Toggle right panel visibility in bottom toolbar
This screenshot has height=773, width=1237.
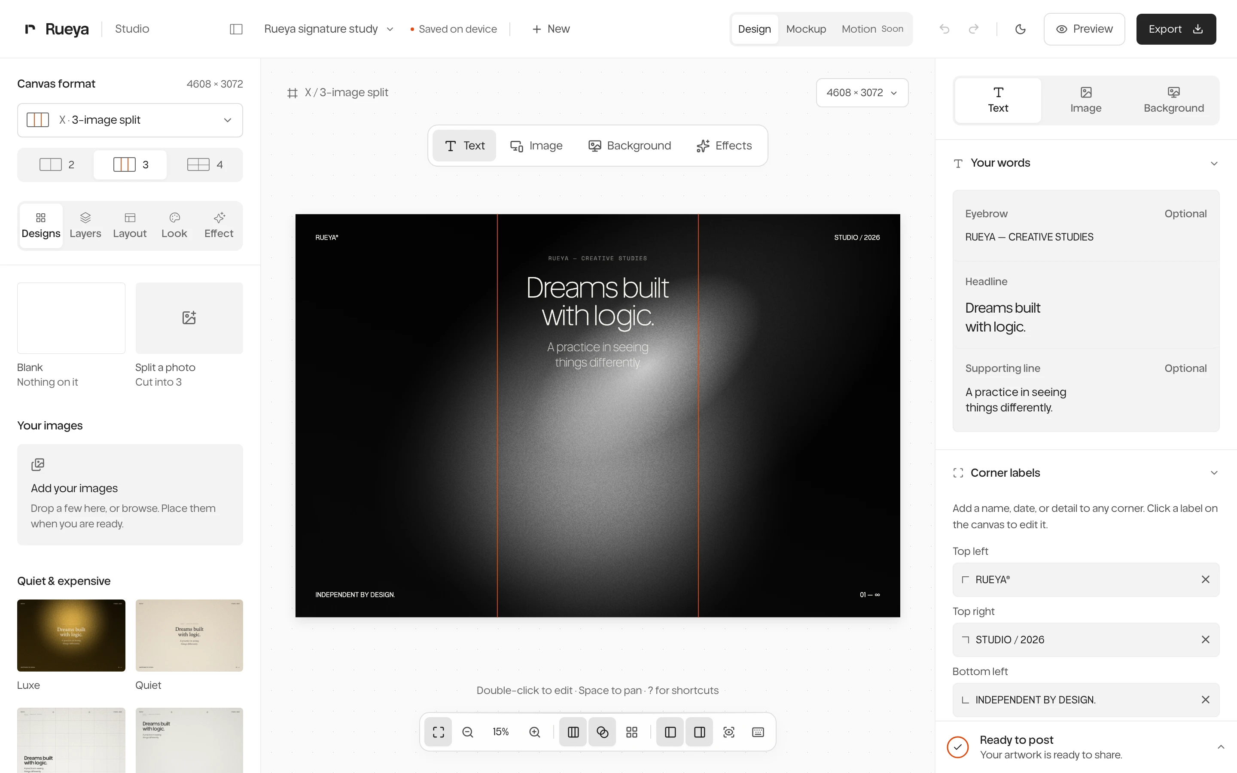699,732
